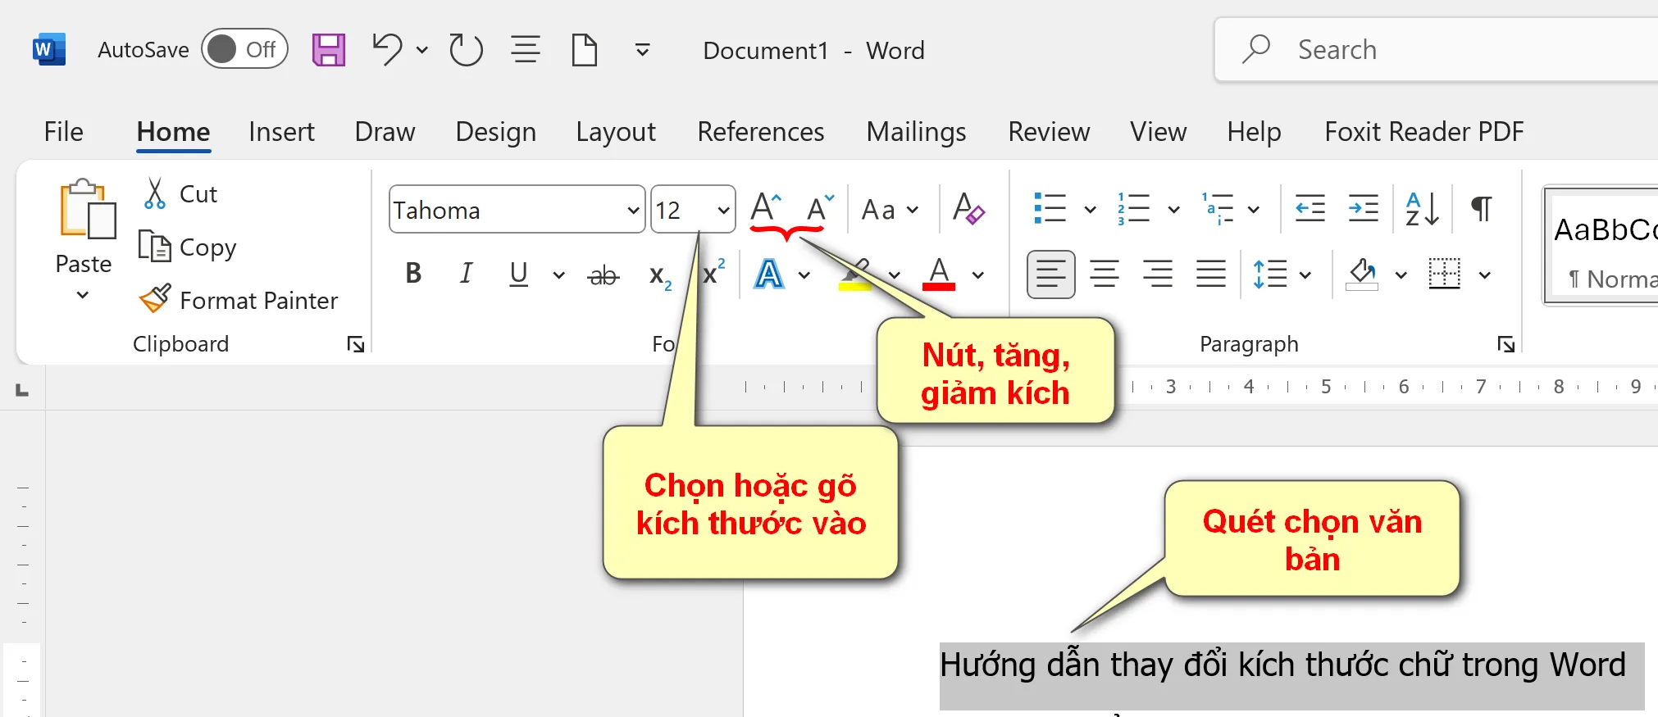Click the Cut button

pos(180,193)
